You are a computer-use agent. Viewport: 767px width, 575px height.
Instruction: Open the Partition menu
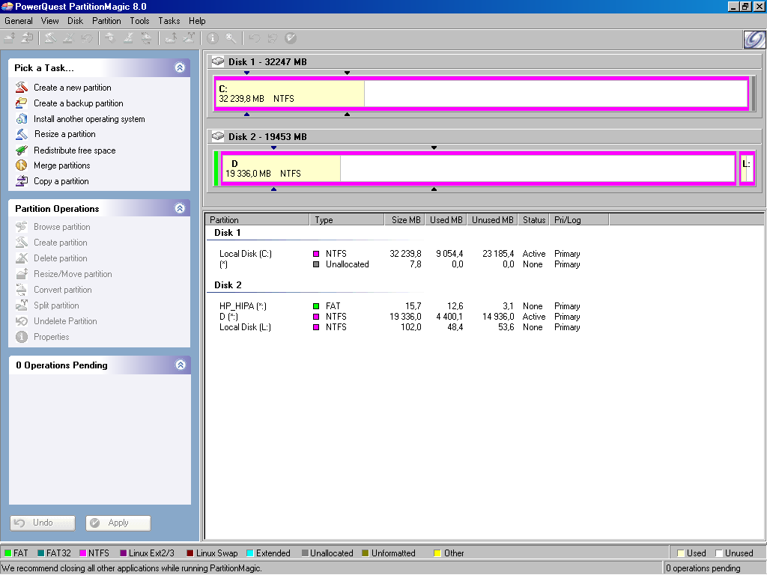pos(106,20)
